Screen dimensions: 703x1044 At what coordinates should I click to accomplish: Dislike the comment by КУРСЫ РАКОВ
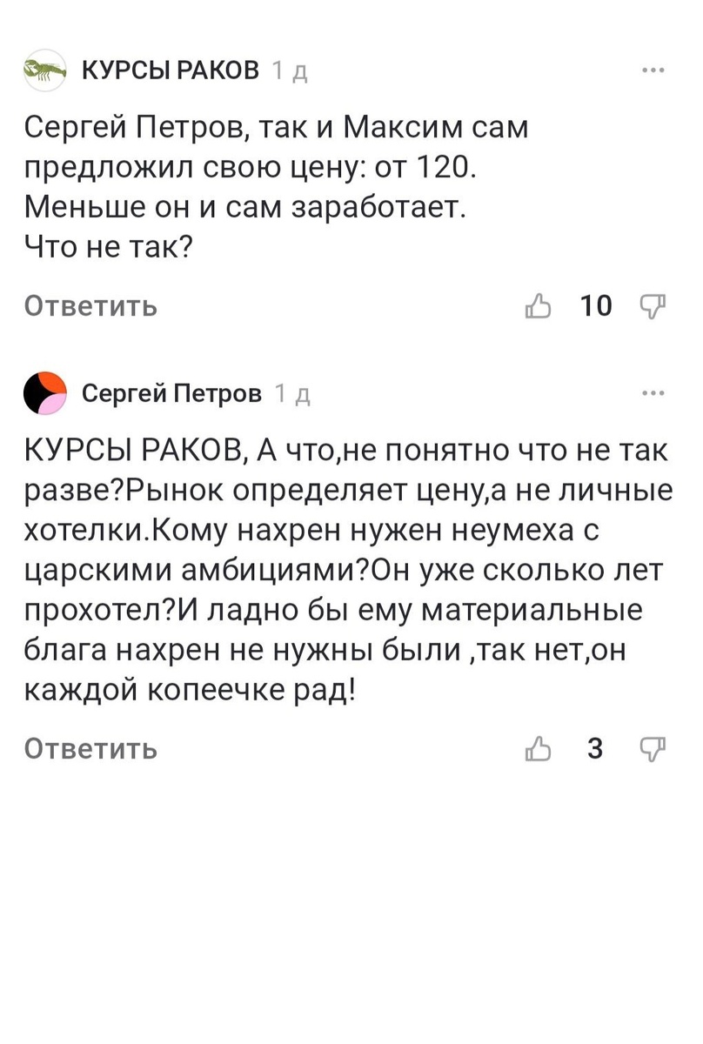pos(652,305)
